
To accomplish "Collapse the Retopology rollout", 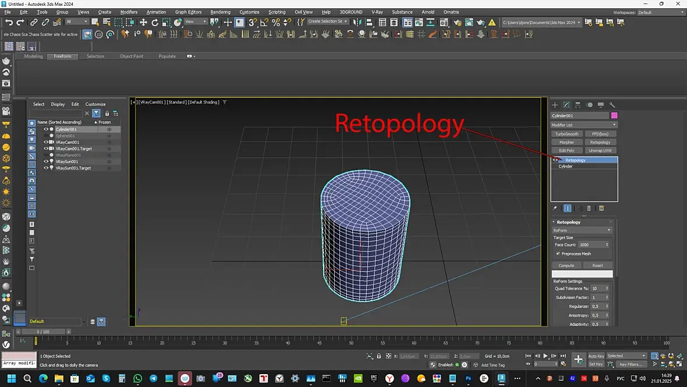I will tap(568, 222).
